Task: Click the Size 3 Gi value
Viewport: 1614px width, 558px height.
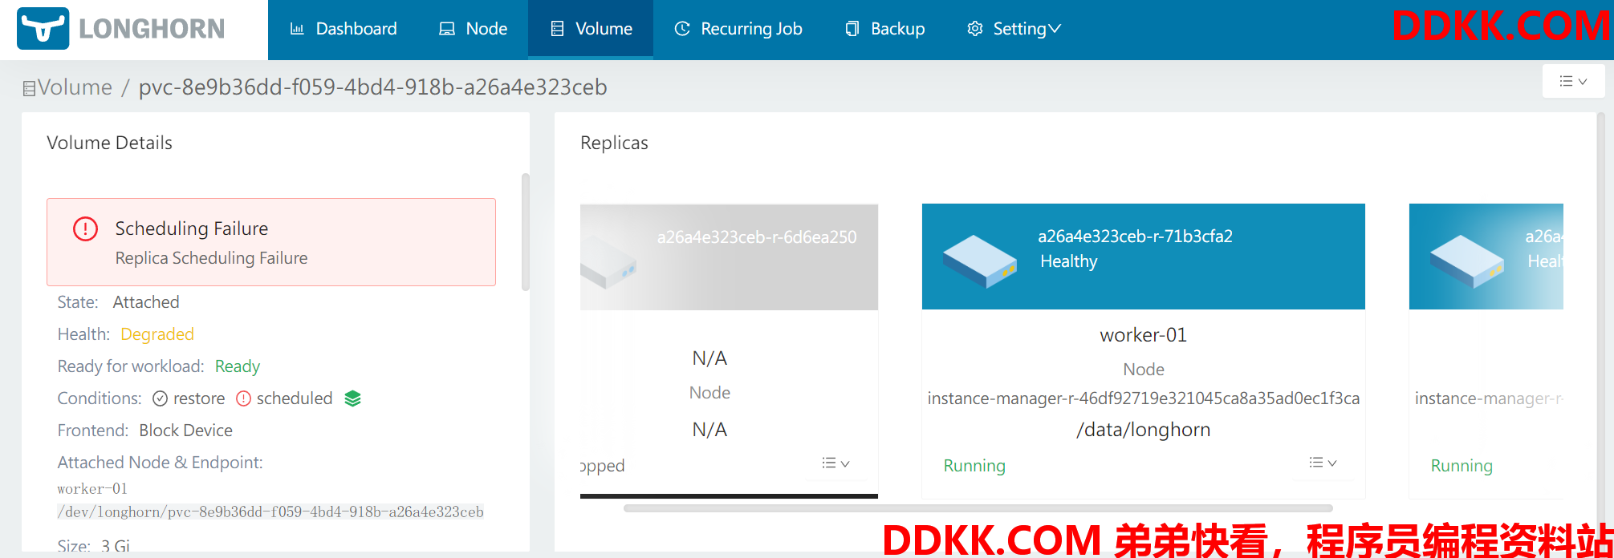Action: (x=116, y=547)
